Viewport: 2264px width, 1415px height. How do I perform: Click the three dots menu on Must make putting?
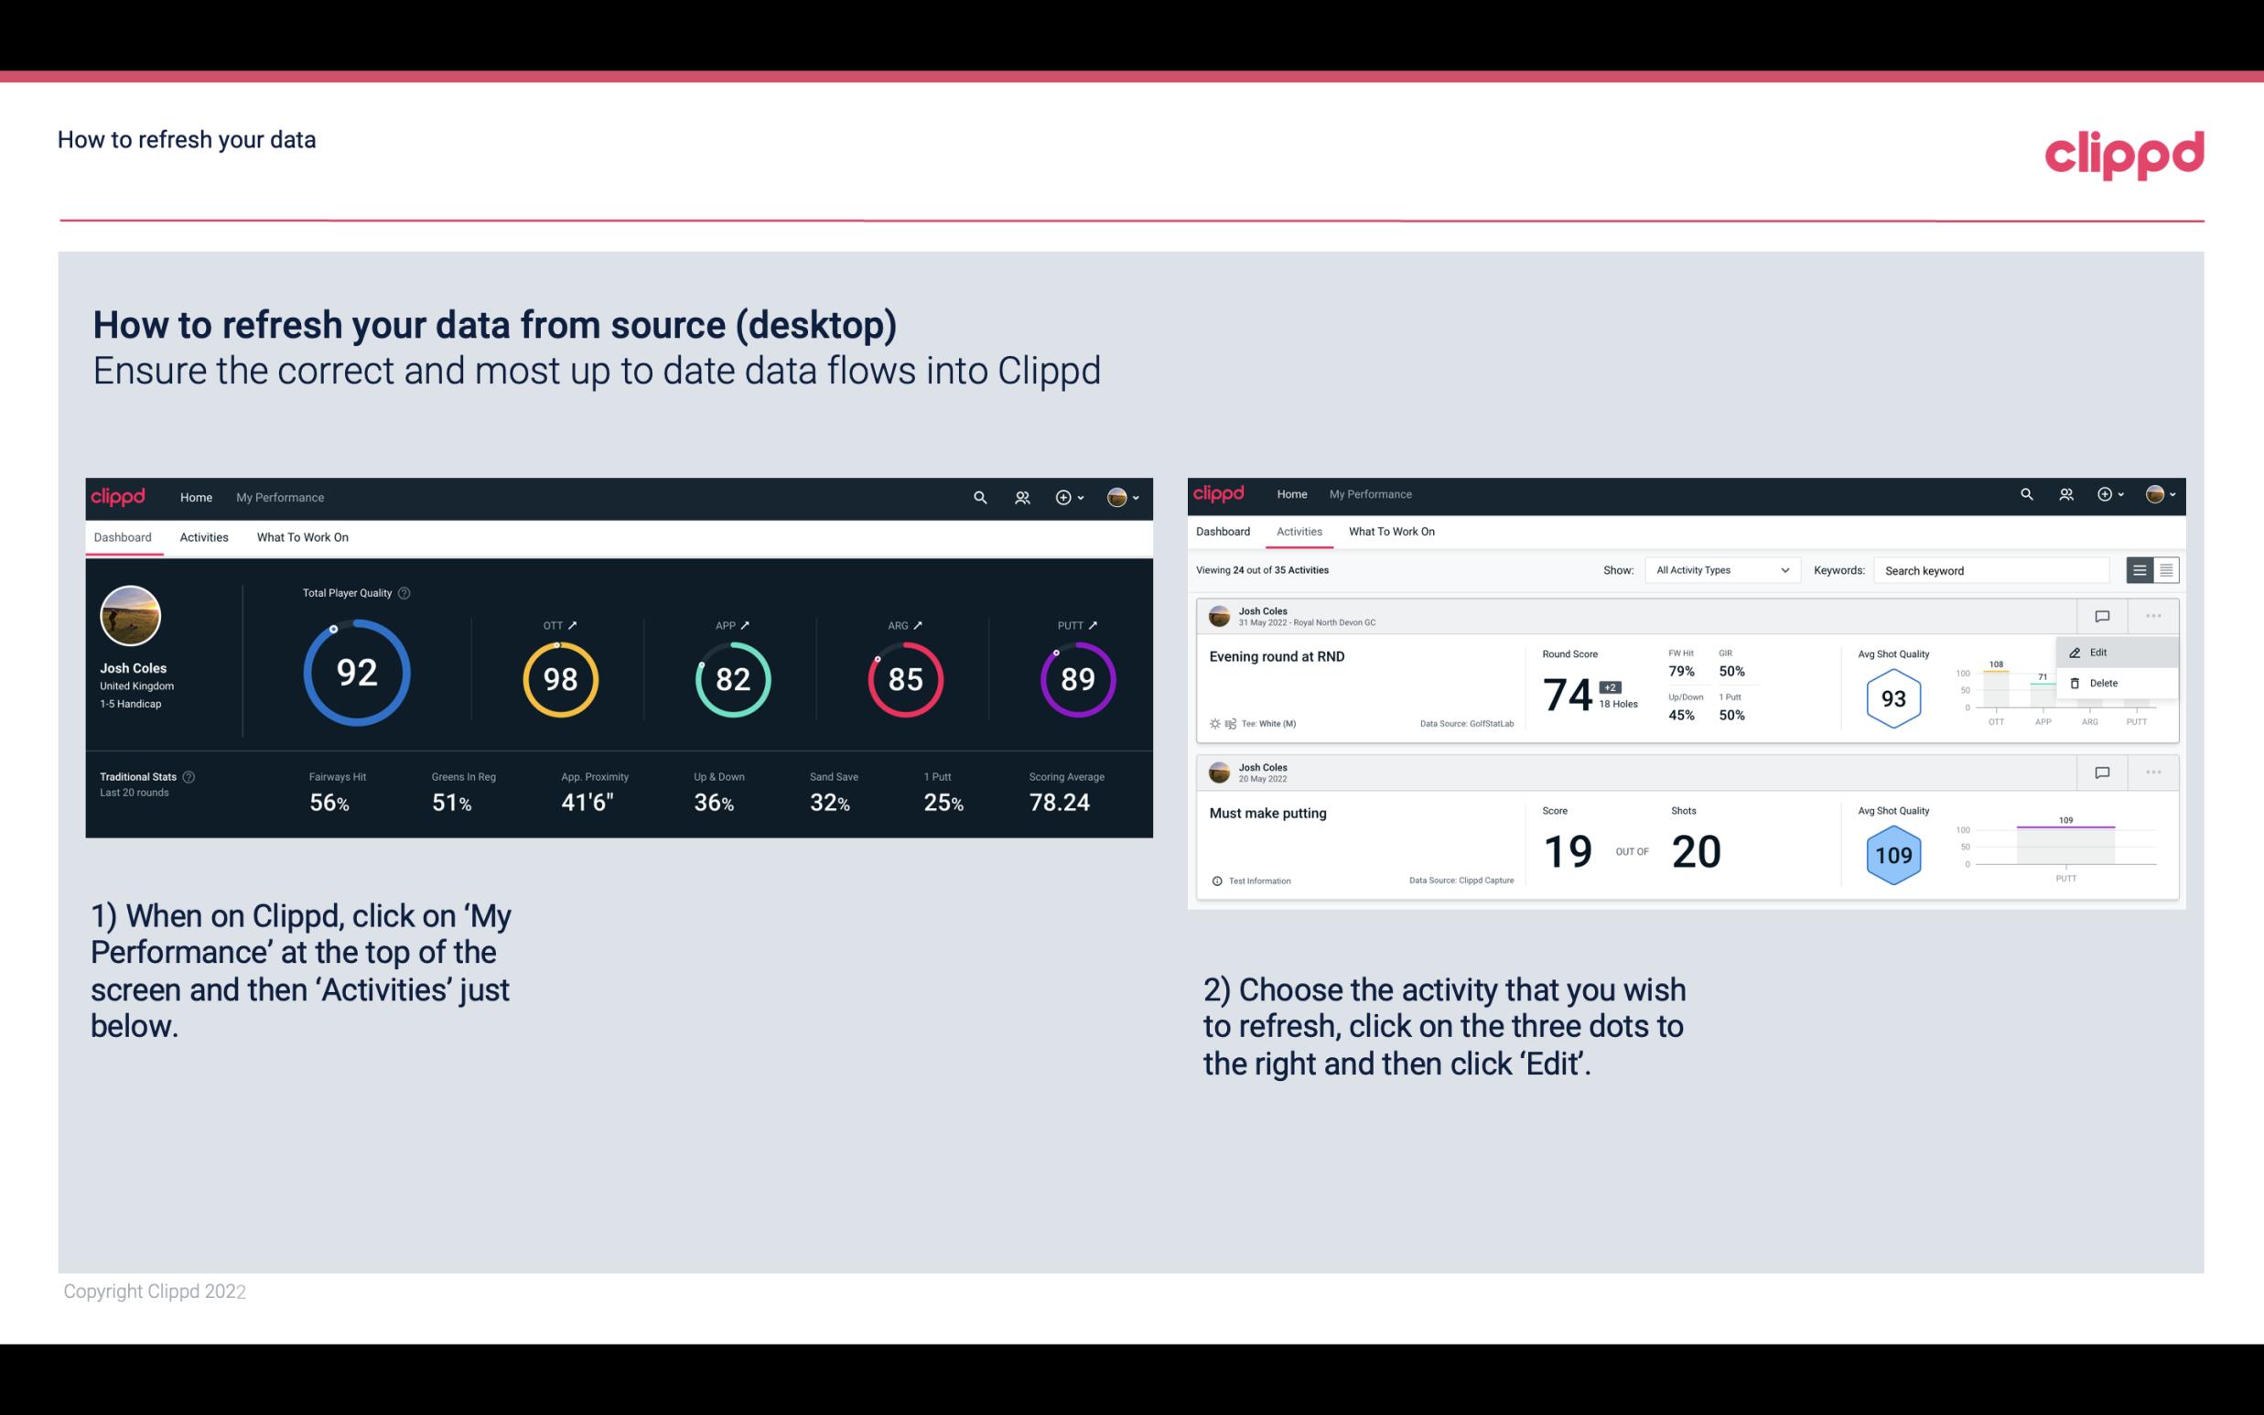point(2155,771)
